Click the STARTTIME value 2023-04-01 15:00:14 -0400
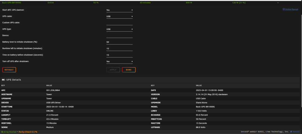 (x=60, y=107)
